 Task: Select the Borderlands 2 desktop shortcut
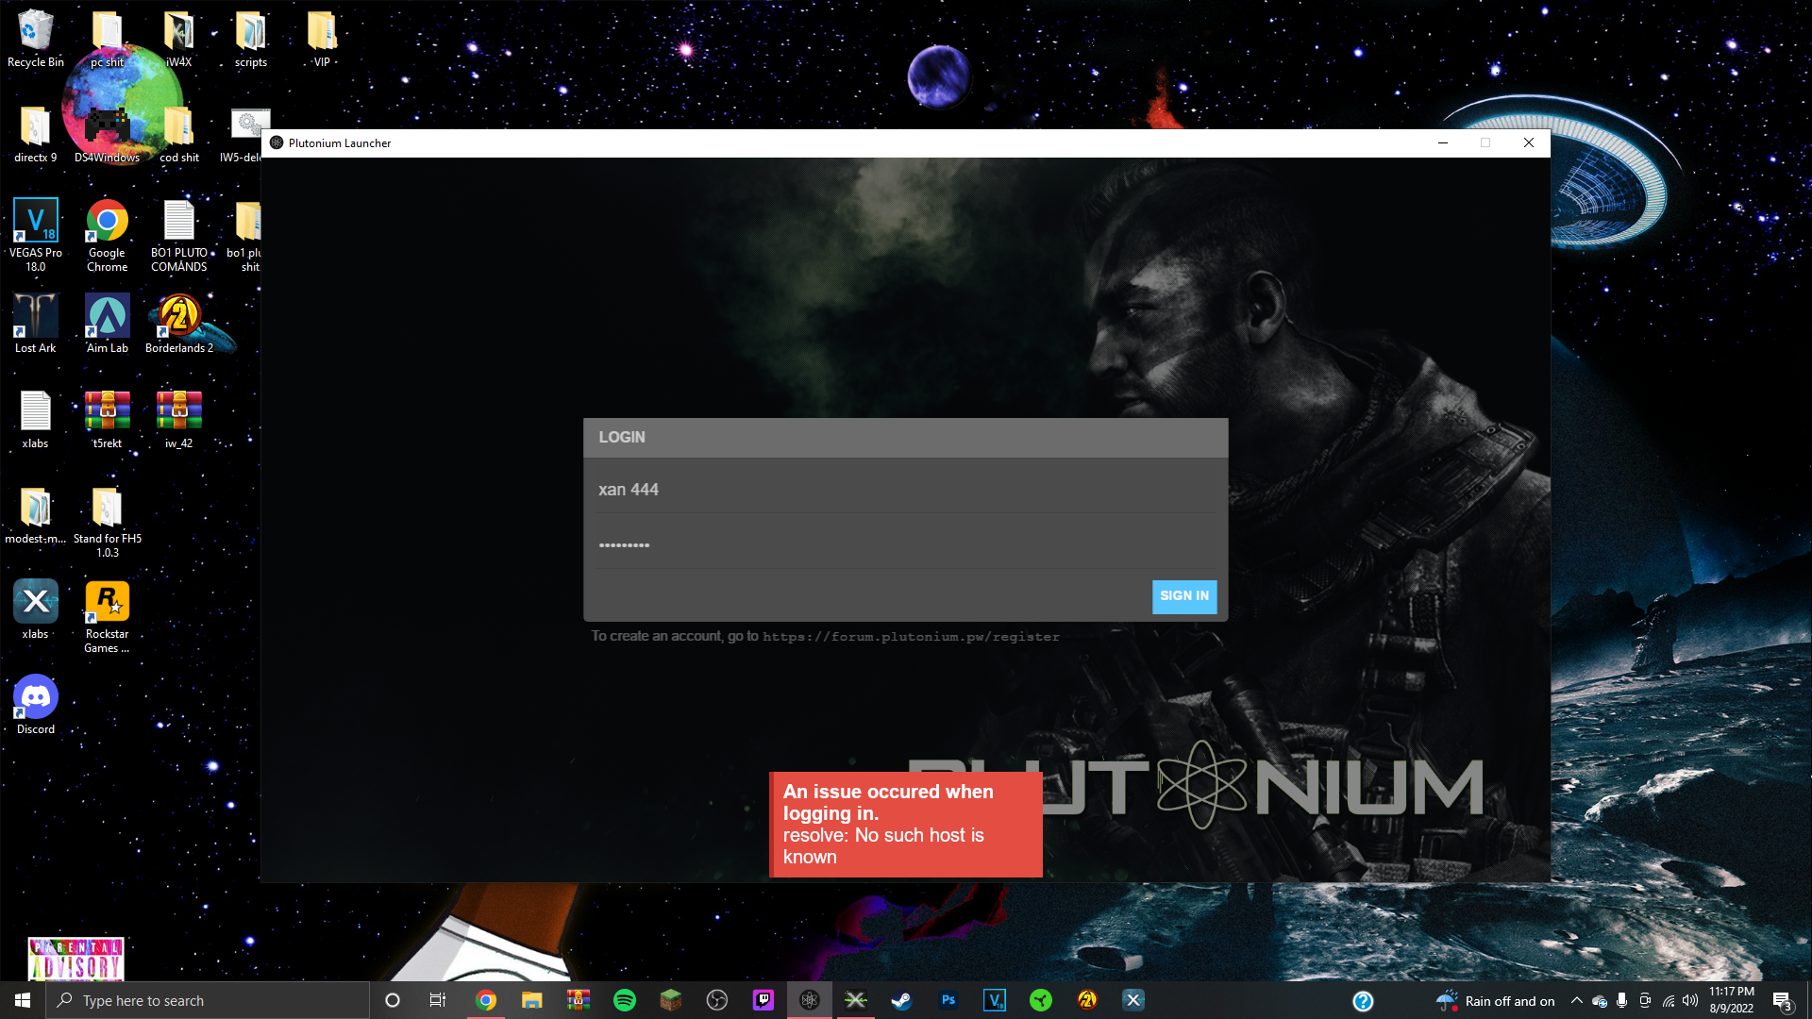pos(179,325)
